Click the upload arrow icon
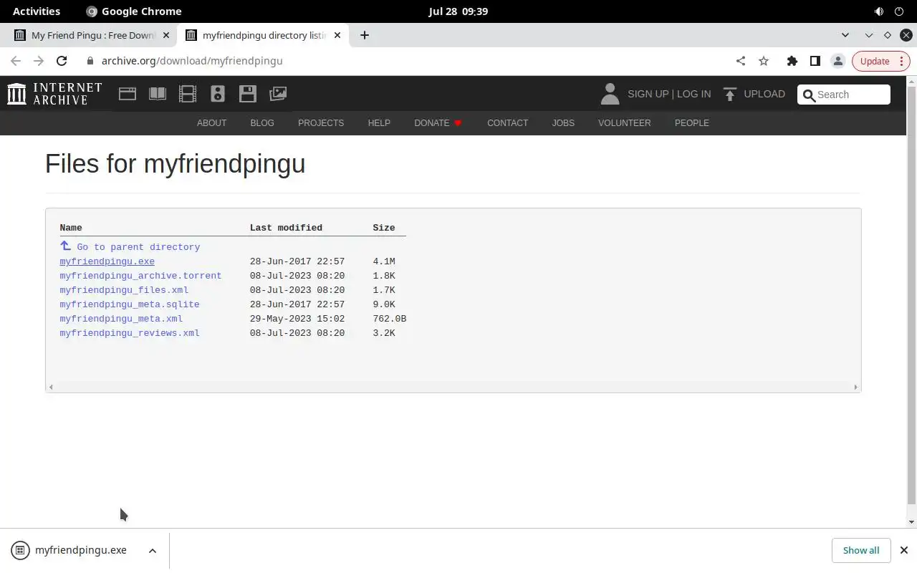This screenshot has height=573, width=917. coord(730,94)
